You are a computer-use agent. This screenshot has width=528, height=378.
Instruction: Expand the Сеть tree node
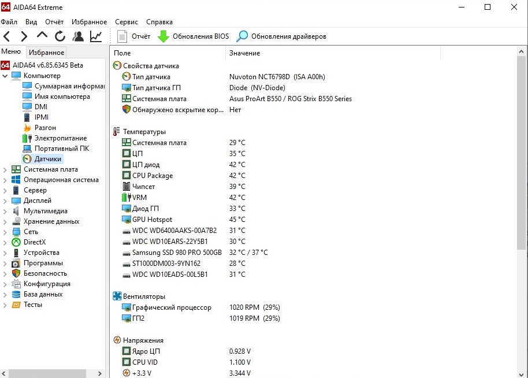5,232
